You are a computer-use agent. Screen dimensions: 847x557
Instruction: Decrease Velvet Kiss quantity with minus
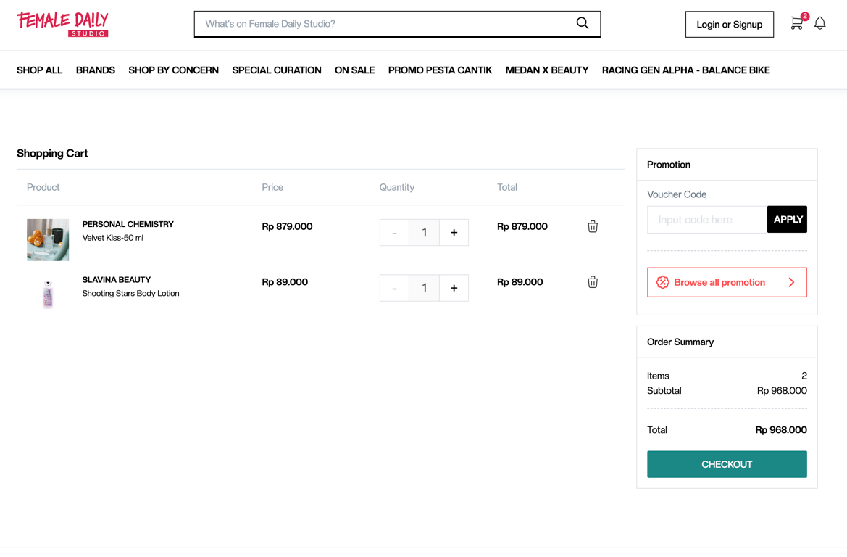pos(394,233)
